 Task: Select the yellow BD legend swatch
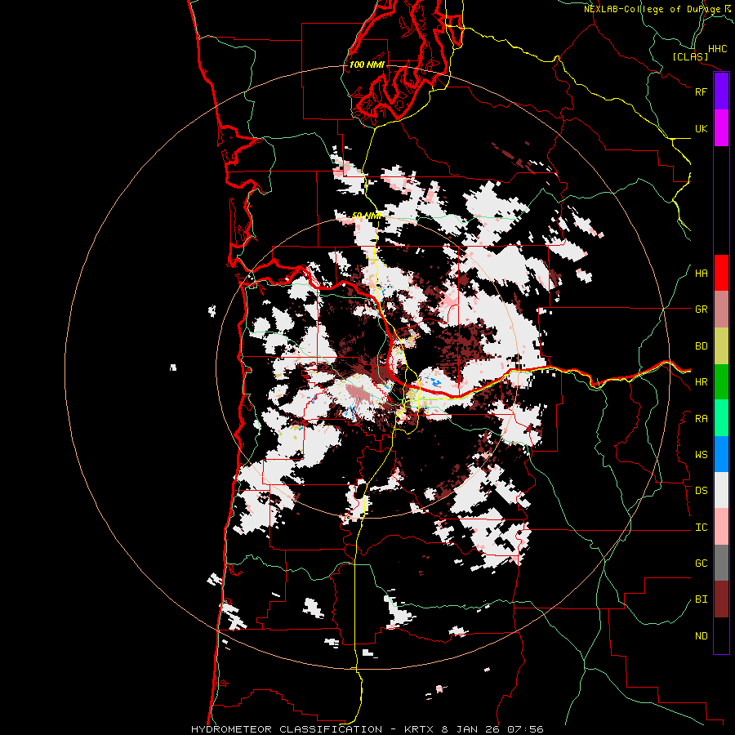coord(721,346)
